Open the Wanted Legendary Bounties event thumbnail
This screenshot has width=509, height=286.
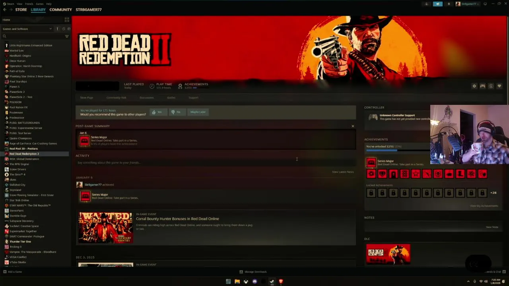pos(105,228)
